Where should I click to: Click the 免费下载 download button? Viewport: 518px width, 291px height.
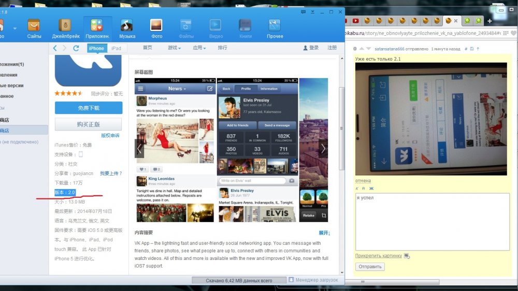pyautogui.click(x=89, y=108)
